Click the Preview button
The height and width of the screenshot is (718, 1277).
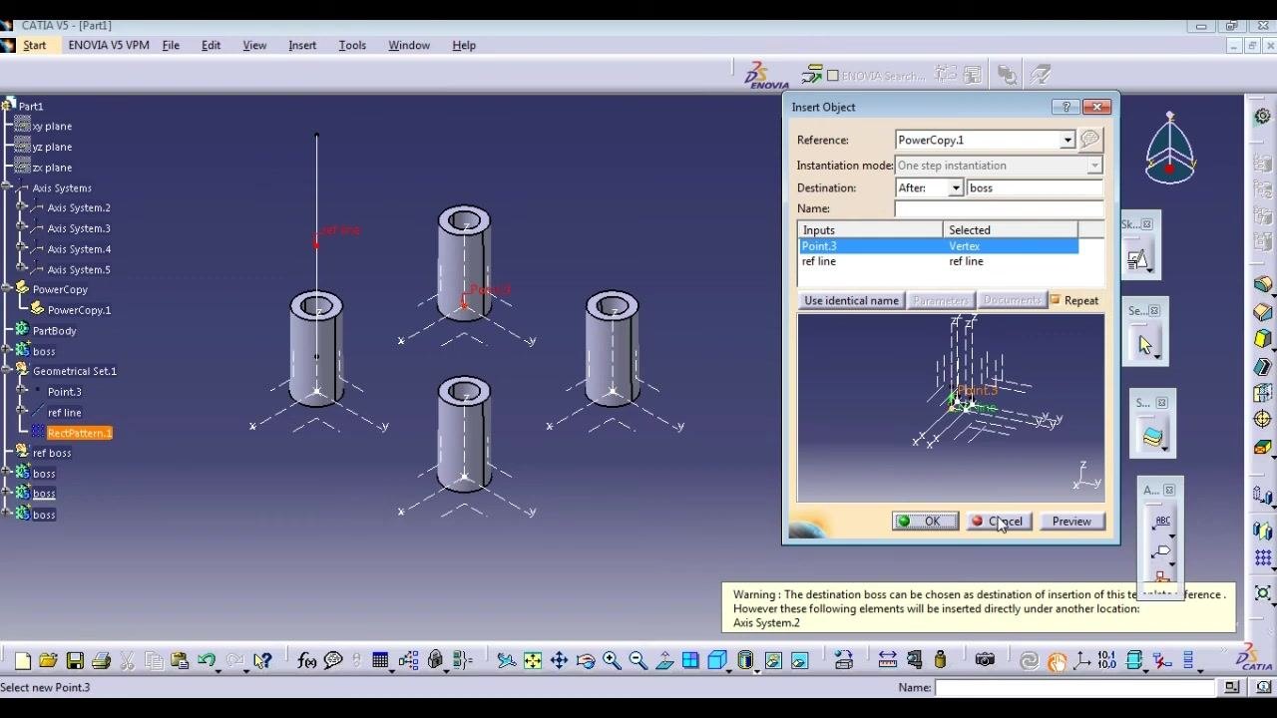tap(1071, 522)
